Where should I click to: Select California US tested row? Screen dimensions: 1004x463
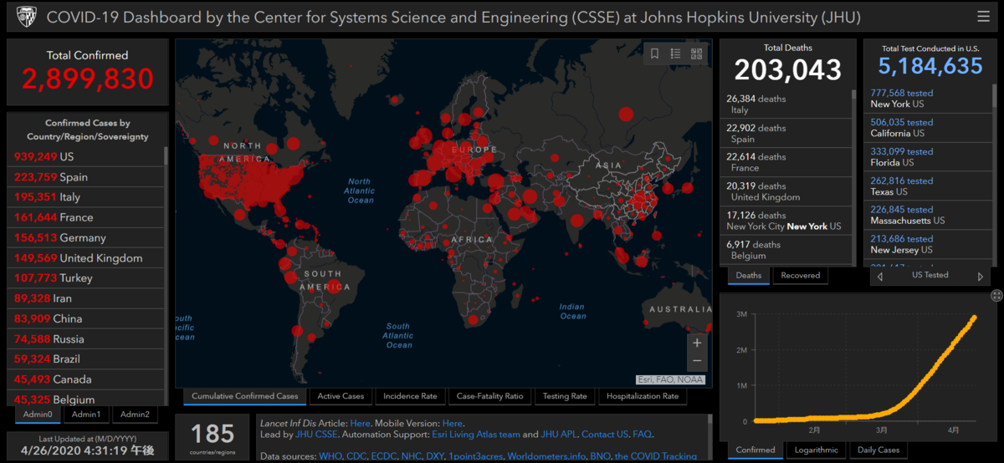pyautogui.click(x=929, y=128)
